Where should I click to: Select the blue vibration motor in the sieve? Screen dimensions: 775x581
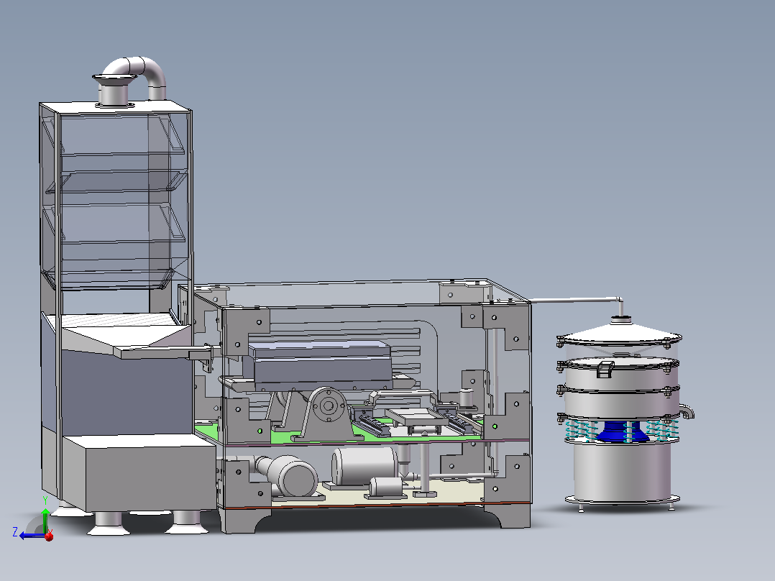[623, 431]
